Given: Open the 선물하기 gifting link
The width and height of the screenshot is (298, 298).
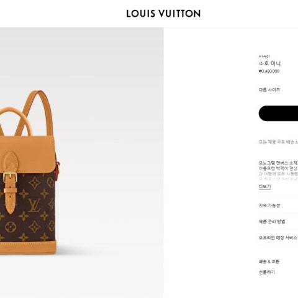Looking at the screenshot, I should point(267,272).
